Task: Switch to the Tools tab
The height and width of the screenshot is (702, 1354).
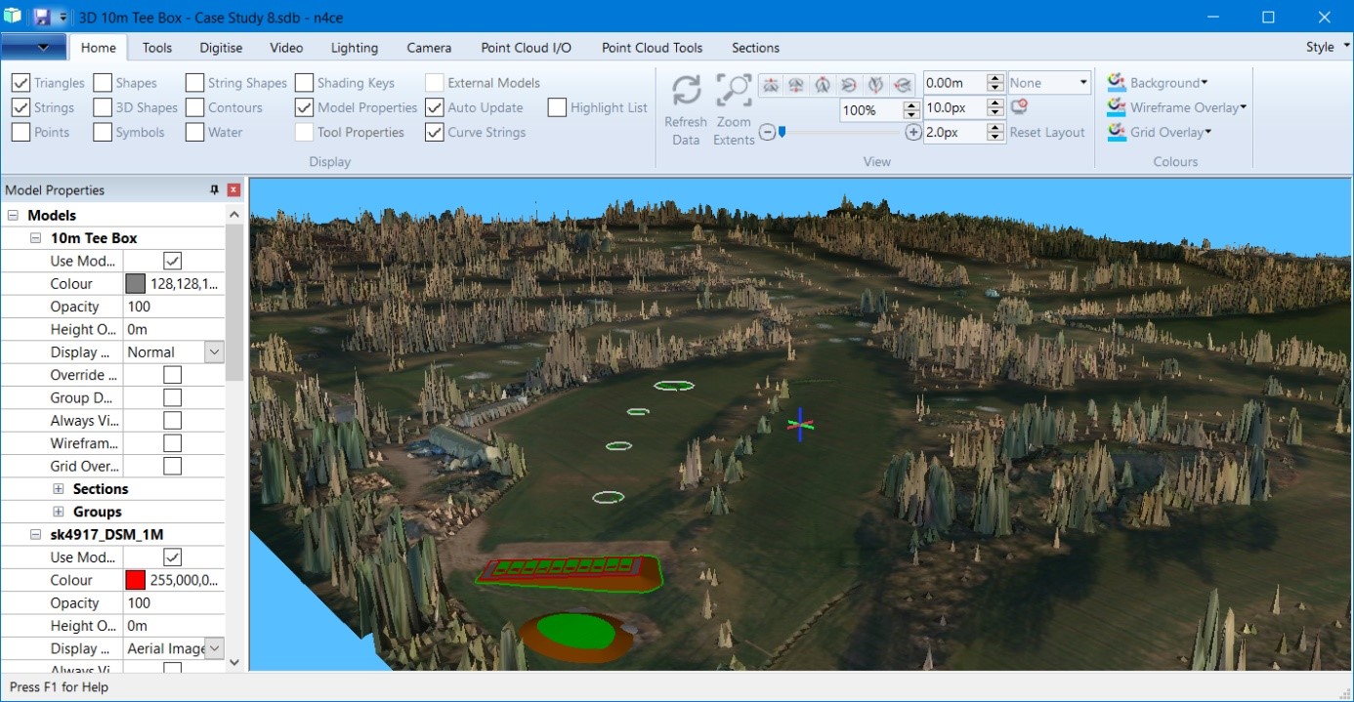Action: (157, 47)
